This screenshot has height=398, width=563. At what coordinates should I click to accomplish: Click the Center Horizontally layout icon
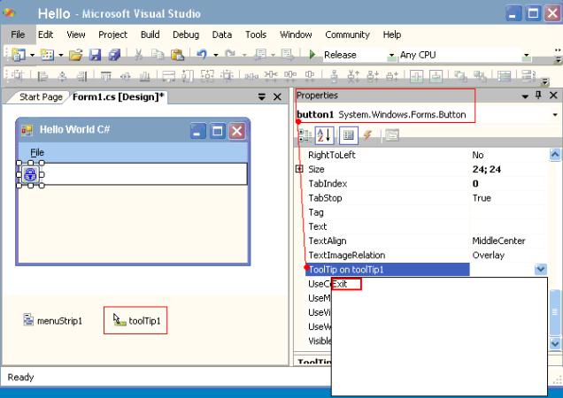pyautogui.click(x=416, y=76)
